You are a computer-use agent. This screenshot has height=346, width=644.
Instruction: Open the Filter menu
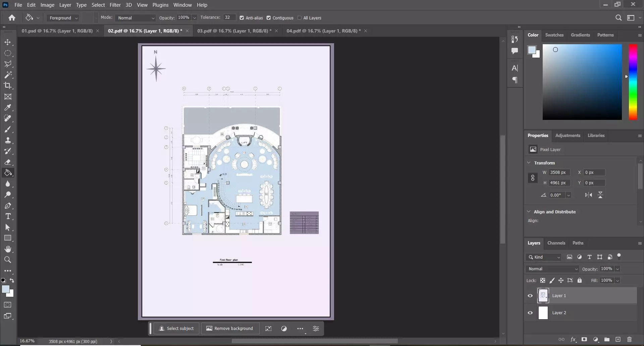(x=115, y=5)
